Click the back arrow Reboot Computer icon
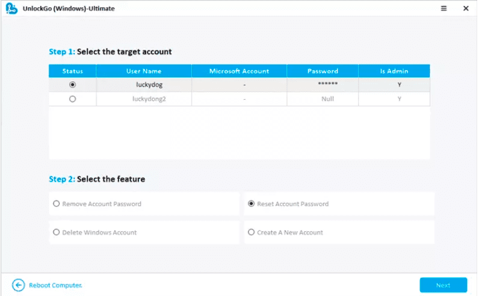479x296 pixels. pyautogui.click(x=19, y=285)
